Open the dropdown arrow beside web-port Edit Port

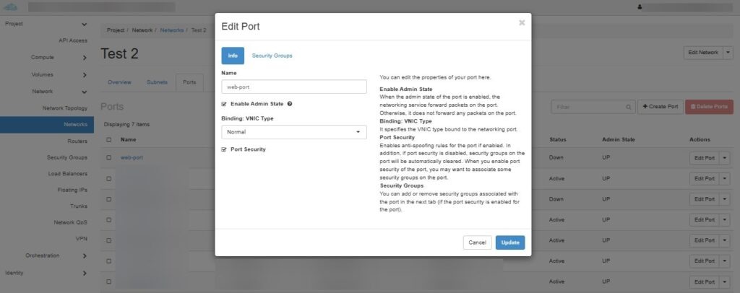click(726, 158)
